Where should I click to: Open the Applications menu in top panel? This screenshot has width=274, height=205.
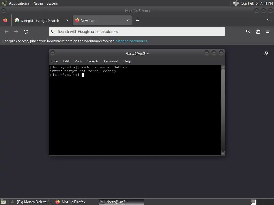19,3
